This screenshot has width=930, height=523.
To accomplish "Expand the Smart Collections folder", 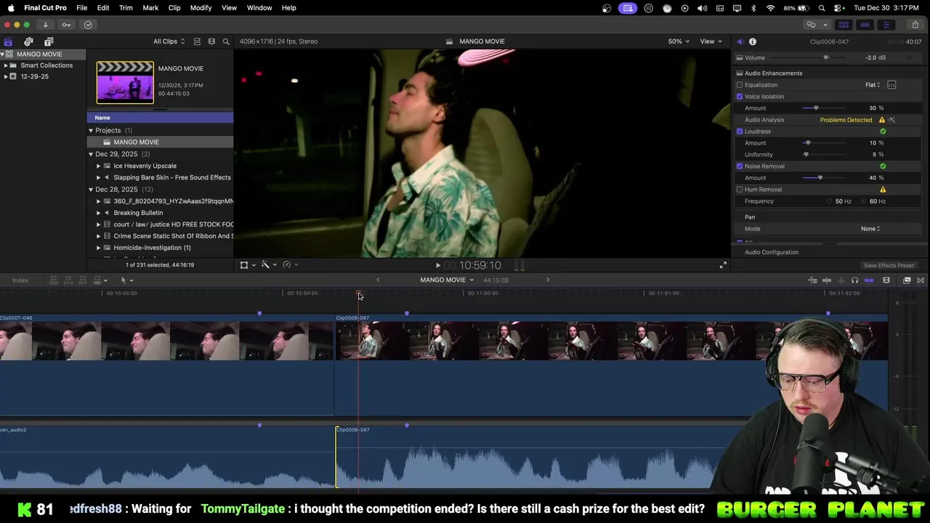I will tap(6, 65).
